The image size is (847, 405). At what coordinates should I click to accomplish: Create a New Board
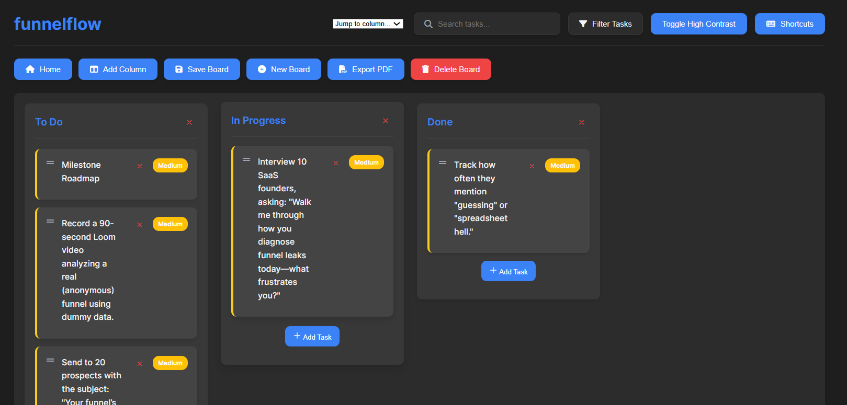click(284, 70)
